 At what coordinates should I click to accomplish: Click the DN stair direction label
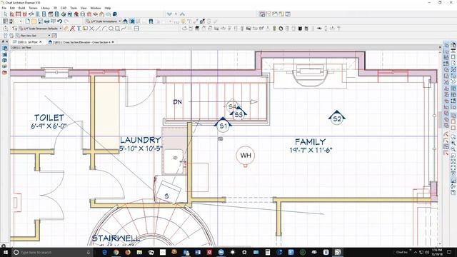178,102
